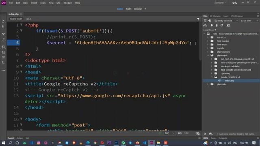
Task: Switch to Output panel tab
Action: point(20,138)
